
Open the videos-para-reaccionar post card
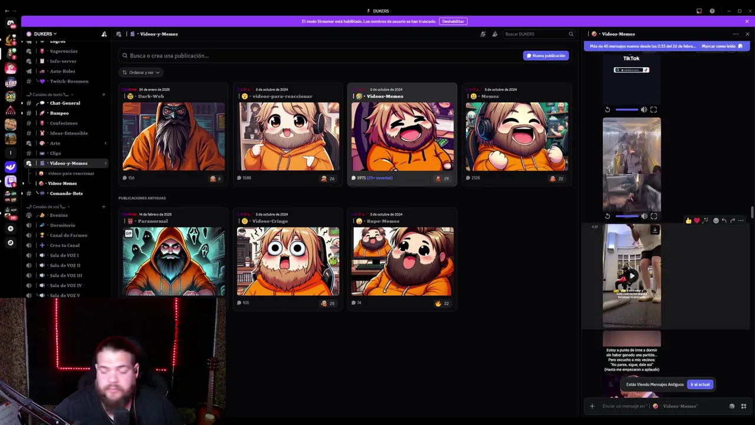pyautogui.click(x=288, y=135)
